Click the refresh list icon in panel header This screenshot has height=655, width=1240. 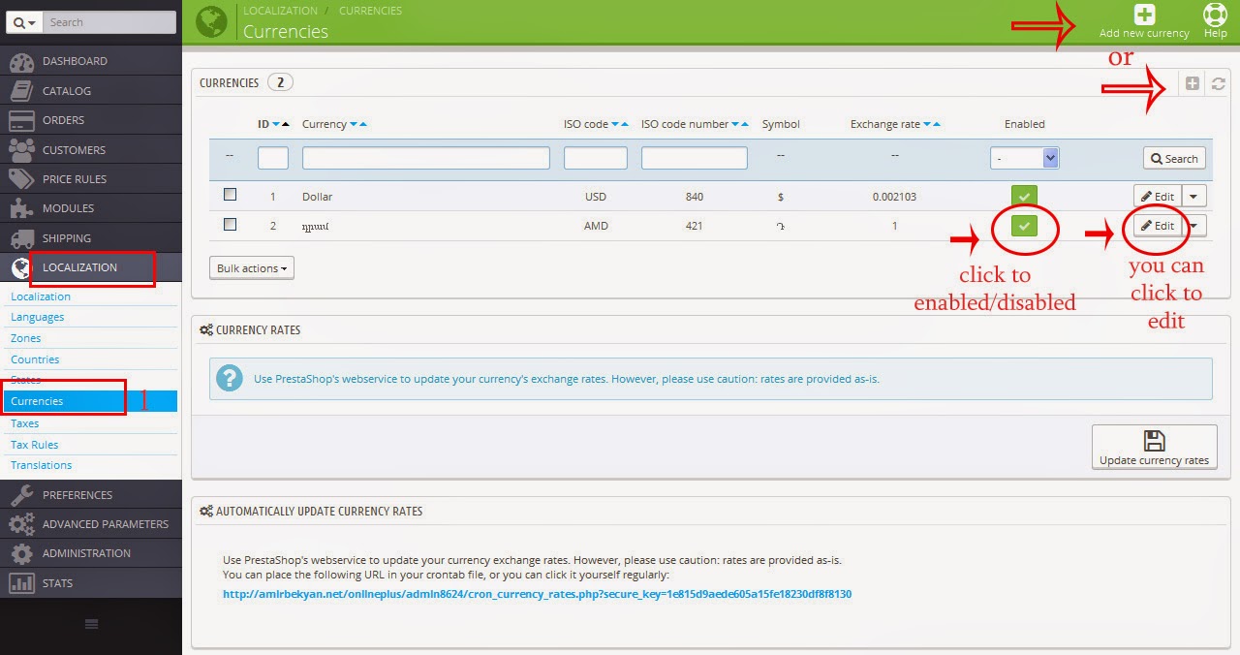tap(1219, 83)
